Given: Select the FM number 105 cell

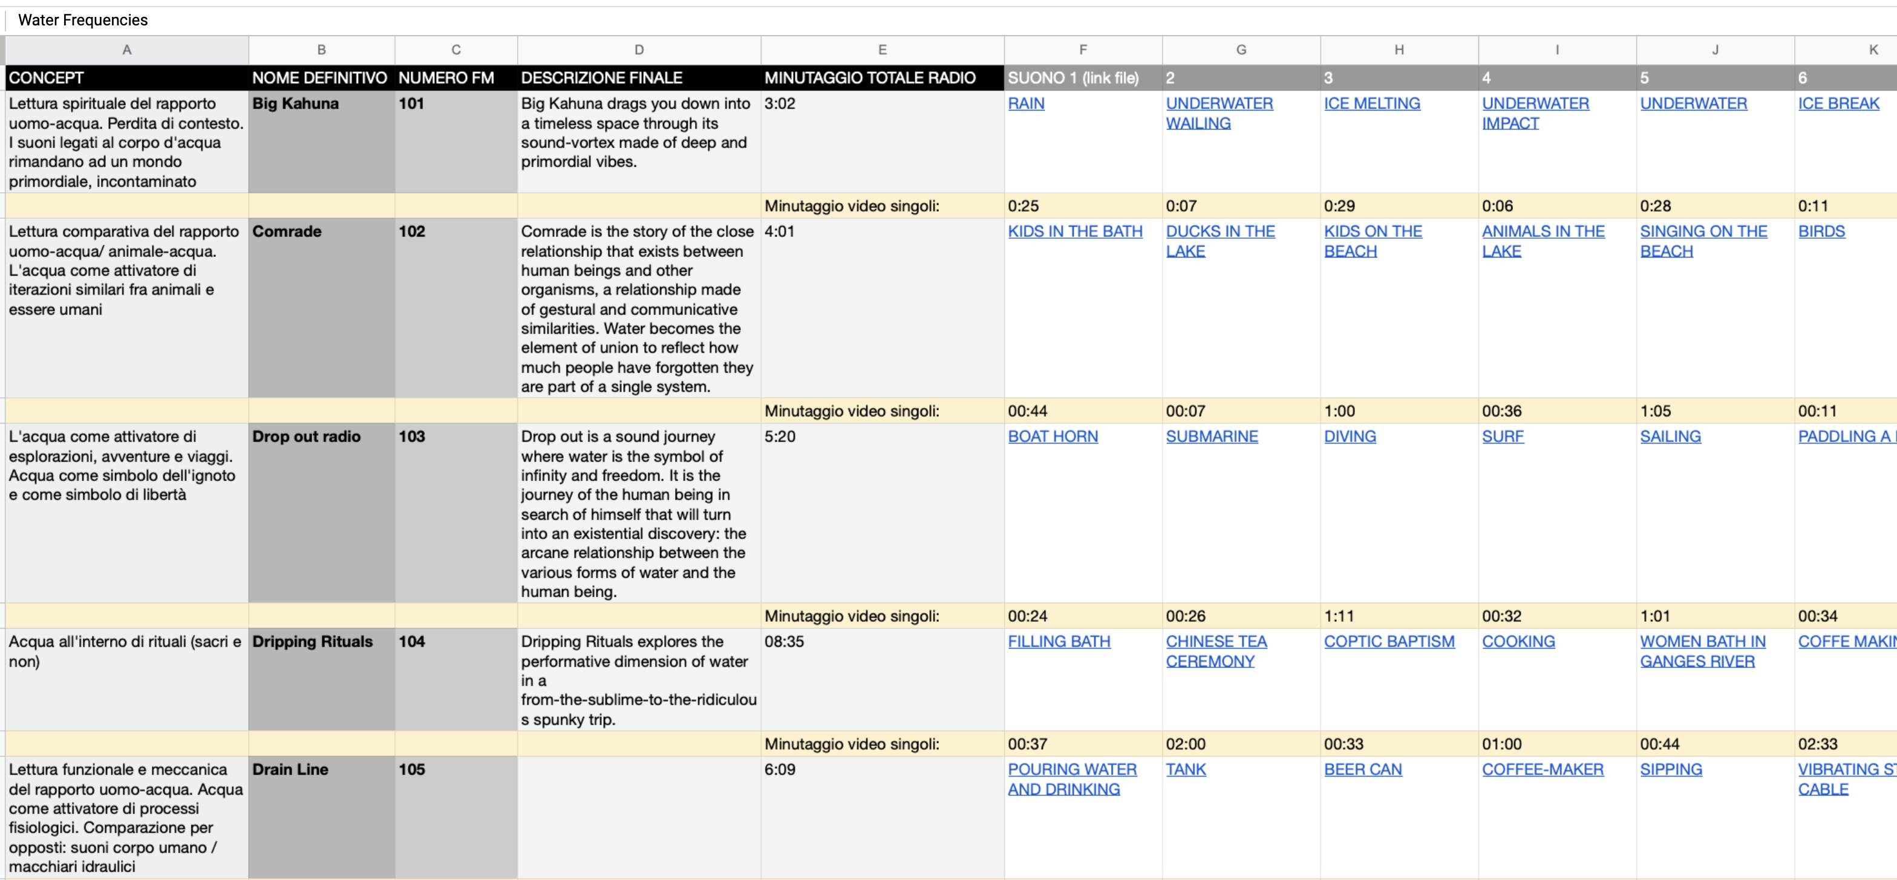Looking at the screenshot, I should pyautogui.click(x=456, y=817).
